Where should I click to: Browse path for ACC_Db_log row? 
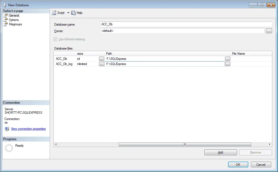point(228,64)
